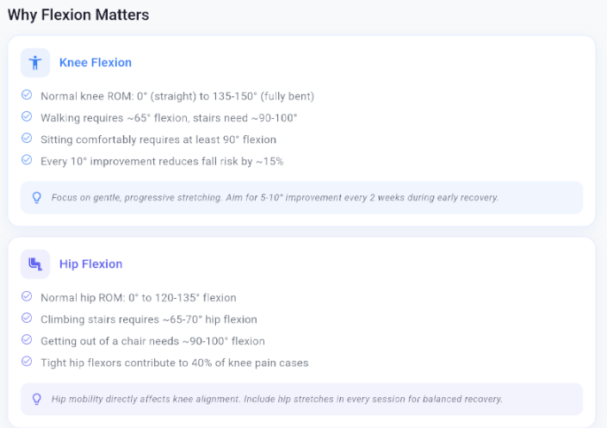Click check icon beside climbing stairs line
This screenshot has width=607, height=428.
point(27,319)
